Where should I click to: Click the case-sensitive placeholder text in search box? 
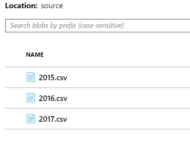101,25
